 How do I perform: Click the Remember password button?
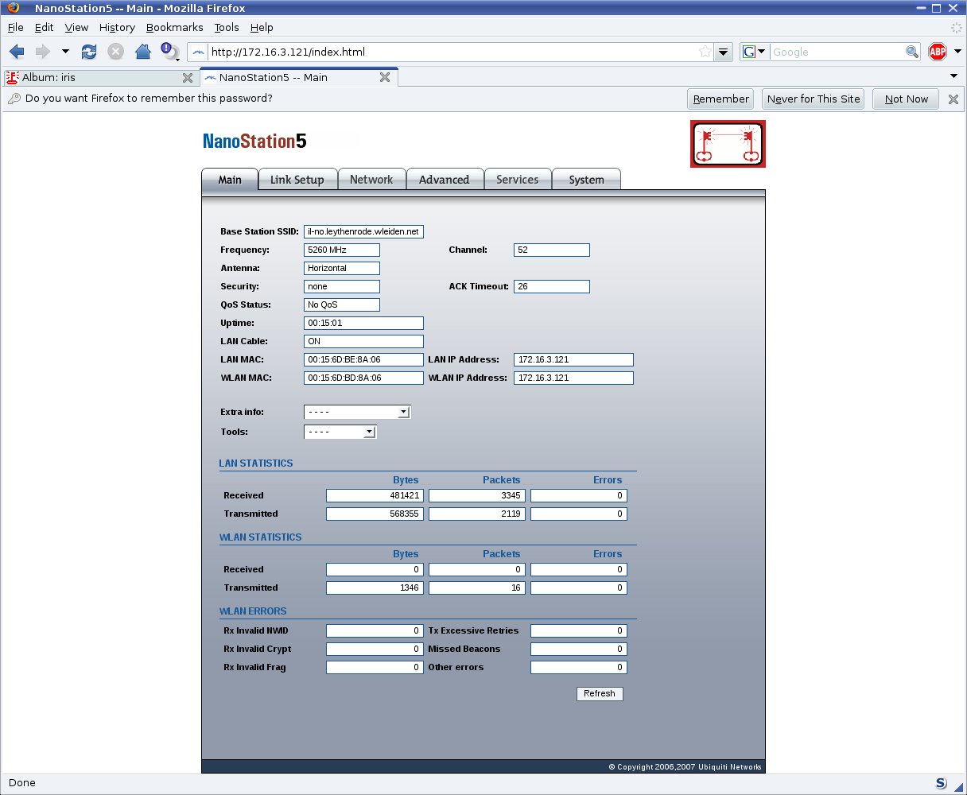click(x=720, y=99)
